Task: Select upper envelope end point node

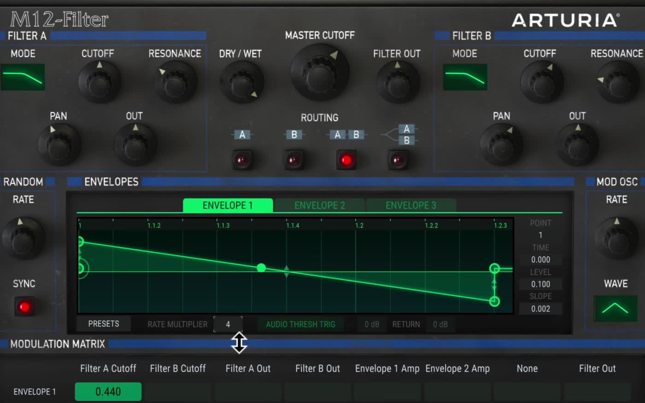Action: [494, 268]
